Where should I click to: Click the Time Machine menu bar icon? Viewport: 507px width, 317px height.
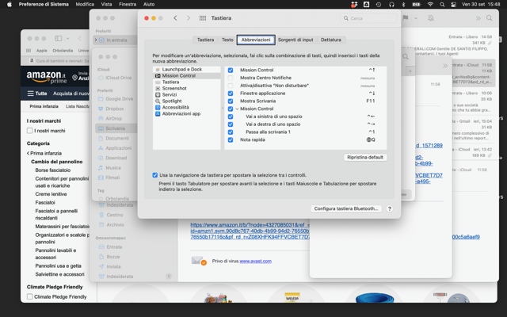click(x=379, y=5)
